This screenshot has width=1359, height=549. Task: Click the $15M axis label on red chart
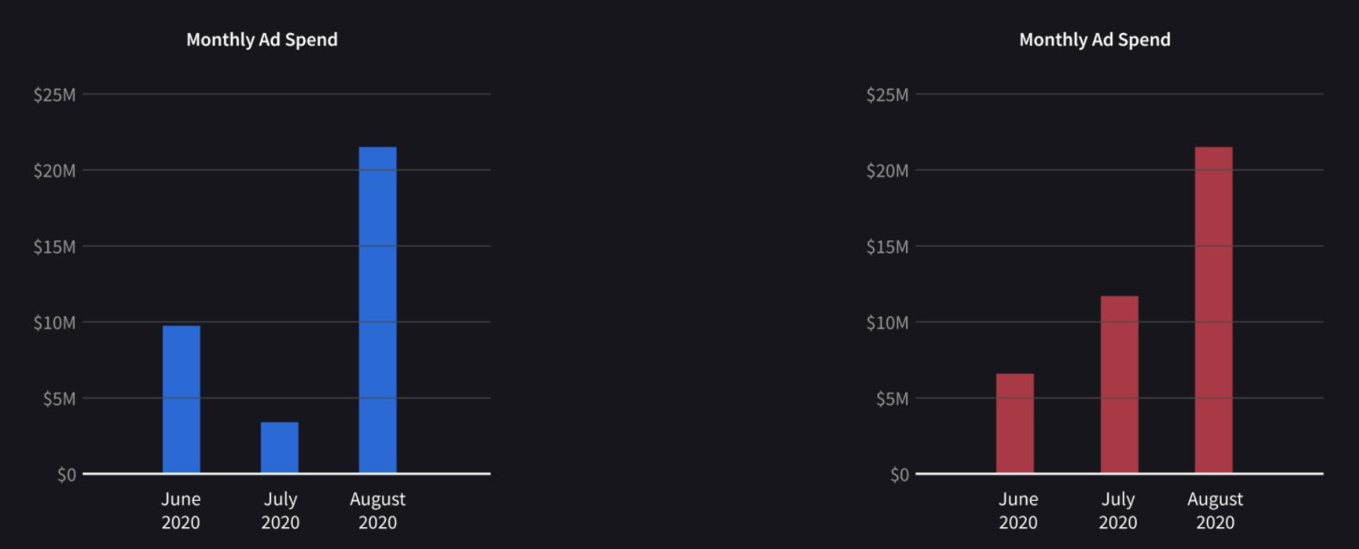(888, 247)
